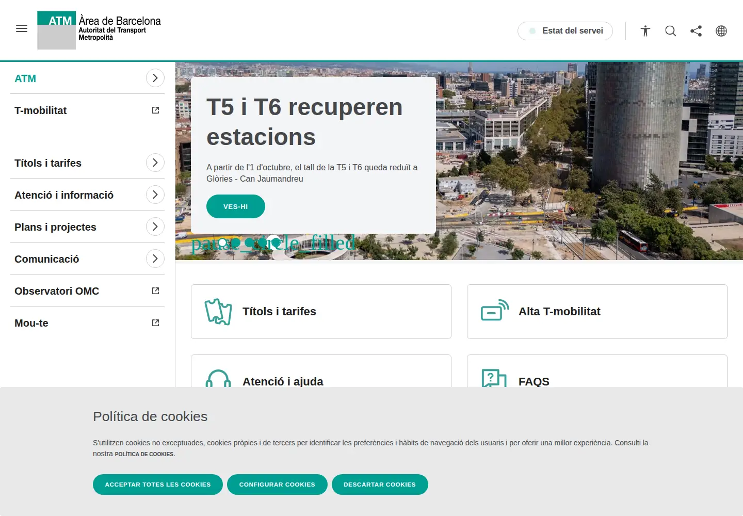The height and width of the screenshot is (516, 743).
Task: Open Plans i projectes menu entry
Action: [55, 227]
